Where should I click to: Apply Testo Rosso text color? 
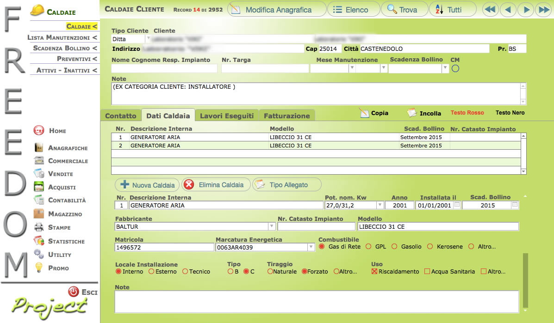click(467, 113)
